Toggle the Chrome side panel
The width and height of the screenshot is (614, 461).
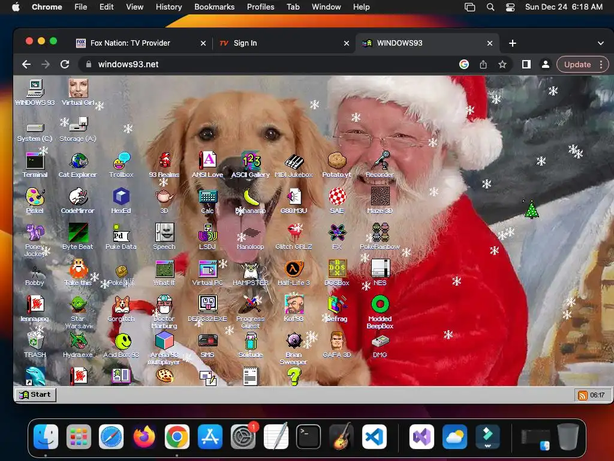pos(526,64)
